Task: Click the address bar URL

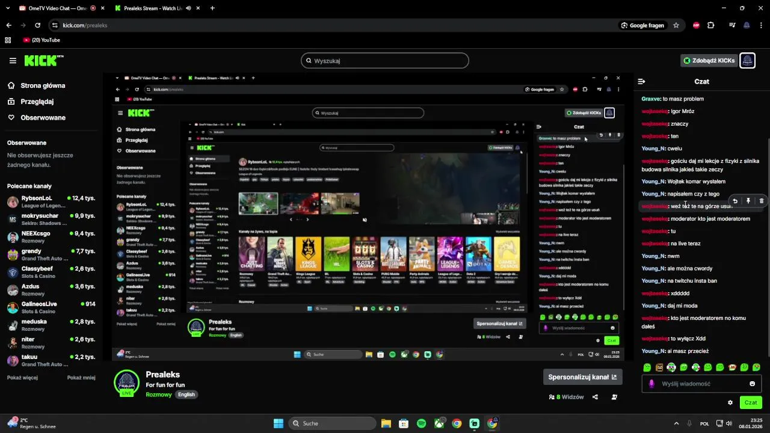Action: [85, 25]
